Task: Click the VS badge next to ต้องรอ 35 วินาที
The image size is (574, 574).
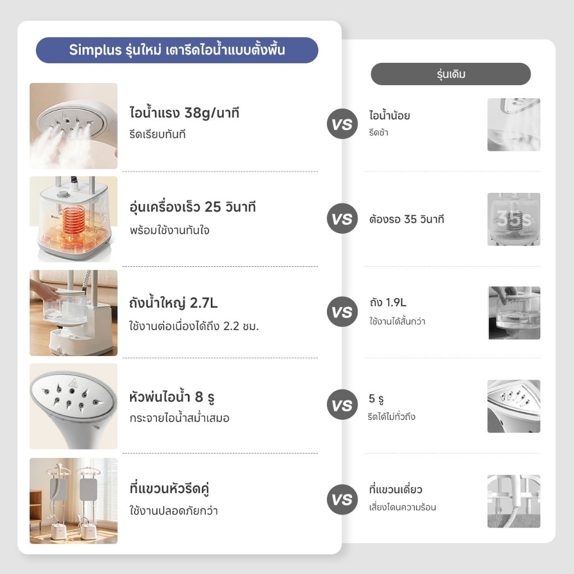Action: 342,219
